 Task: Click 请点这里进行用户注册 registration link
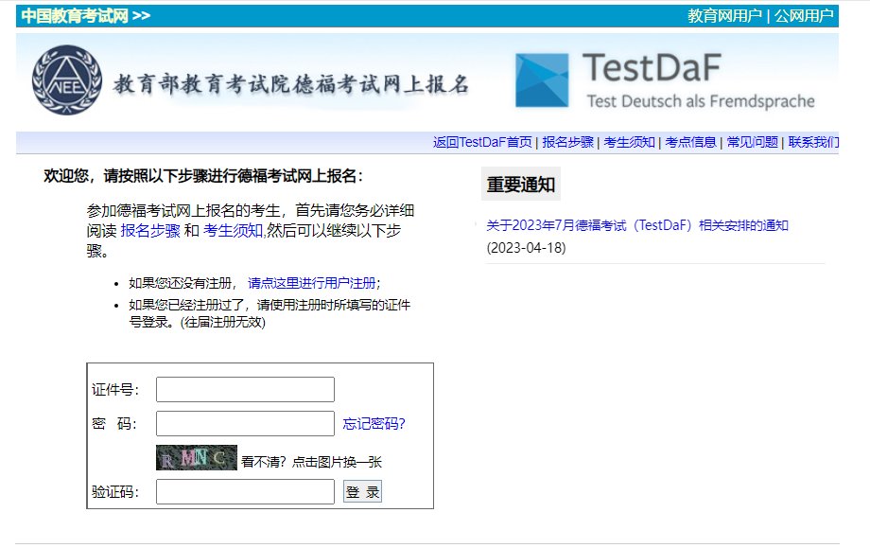coord(312,283)
